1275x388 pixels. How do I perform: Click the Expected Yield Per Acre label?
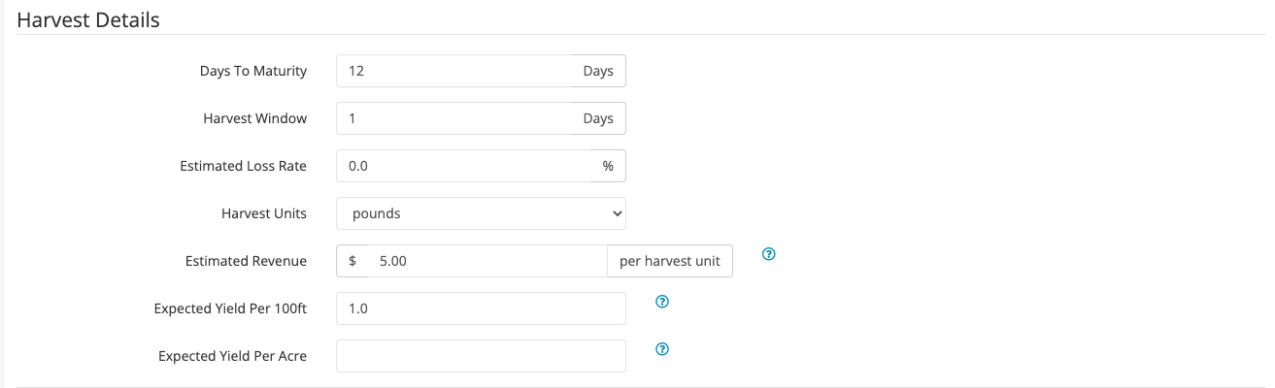point(232,356)
